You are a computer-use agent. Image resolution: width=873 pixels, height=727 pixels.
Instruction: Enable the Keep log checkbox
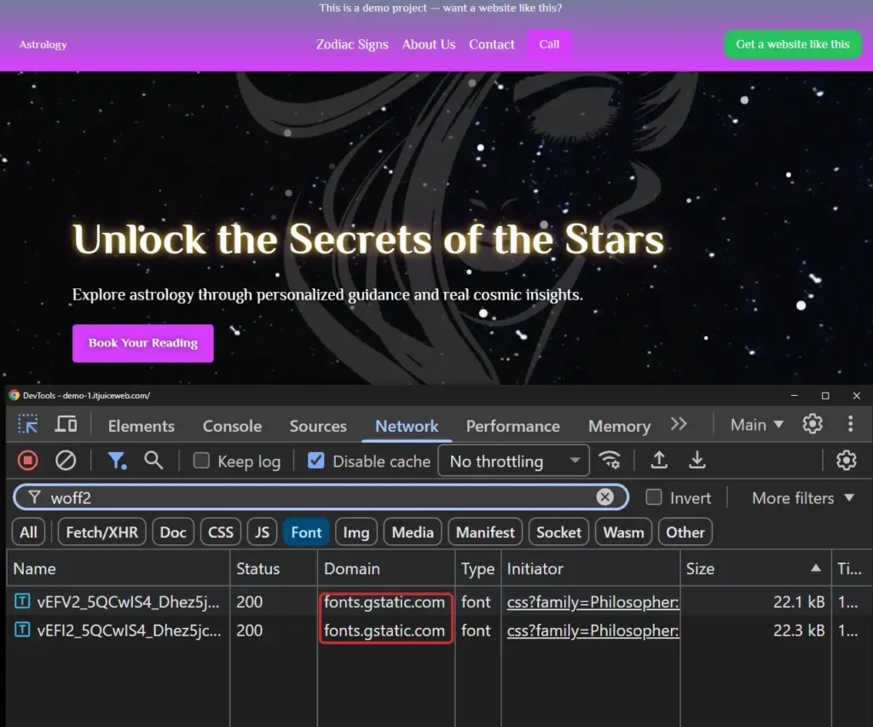201,461
